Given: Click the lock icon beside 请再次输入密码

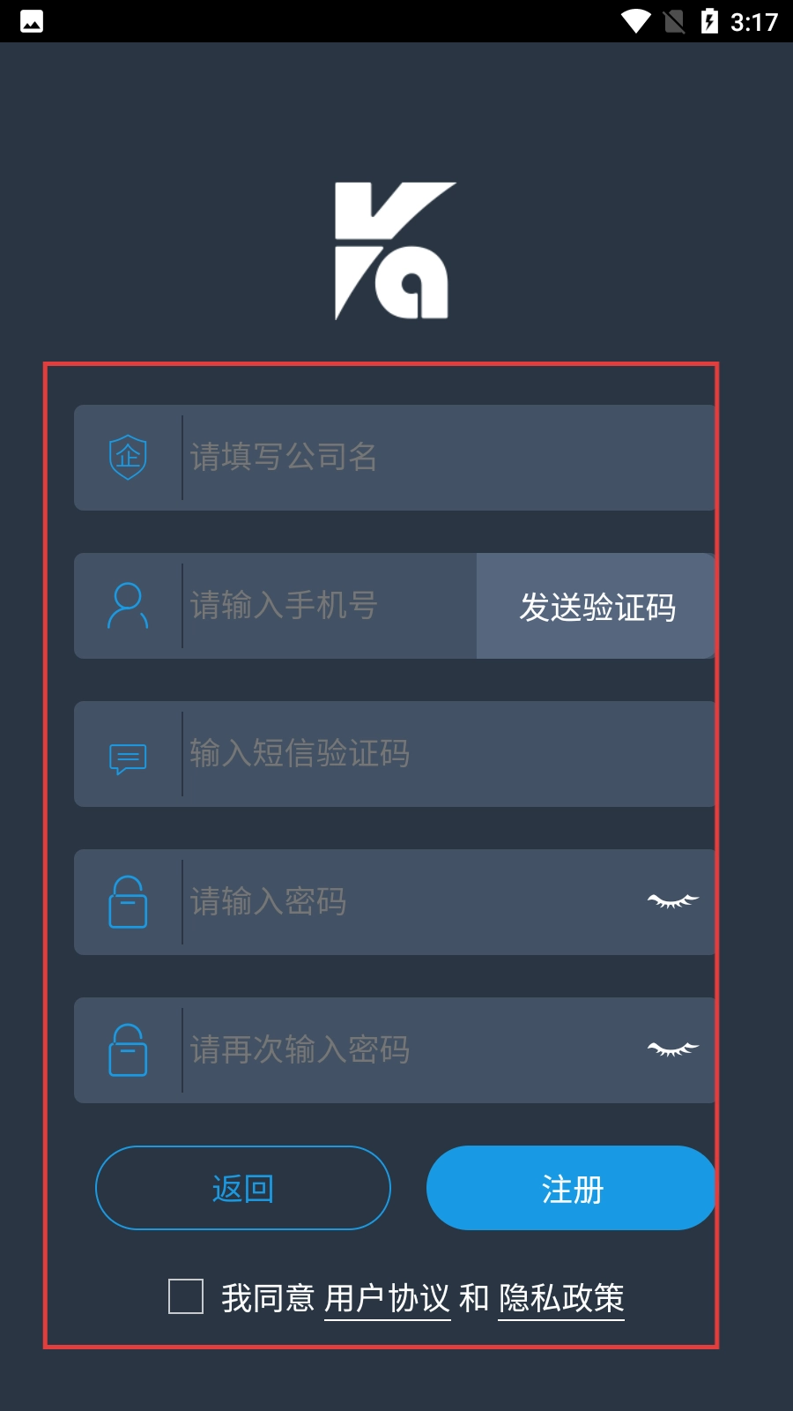Looking at the screenshot, I should pos(128,1049).
